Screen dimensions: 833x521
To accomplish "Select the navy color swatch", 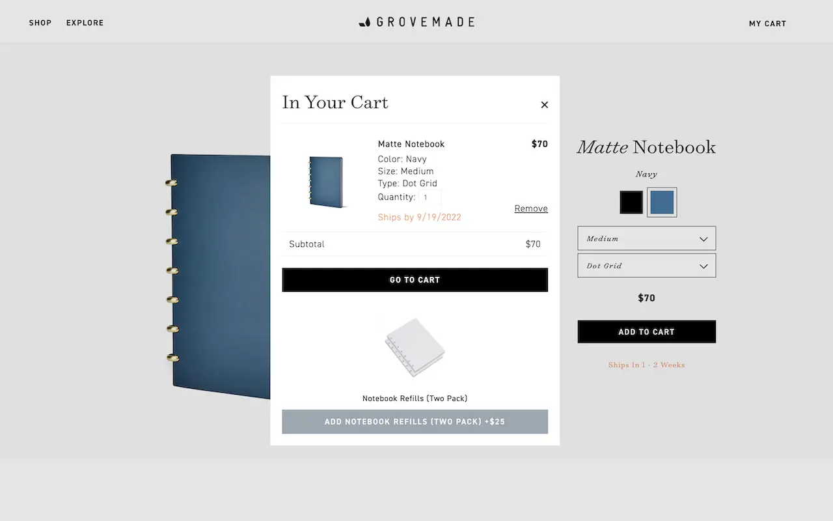I will tap(661, 202).
